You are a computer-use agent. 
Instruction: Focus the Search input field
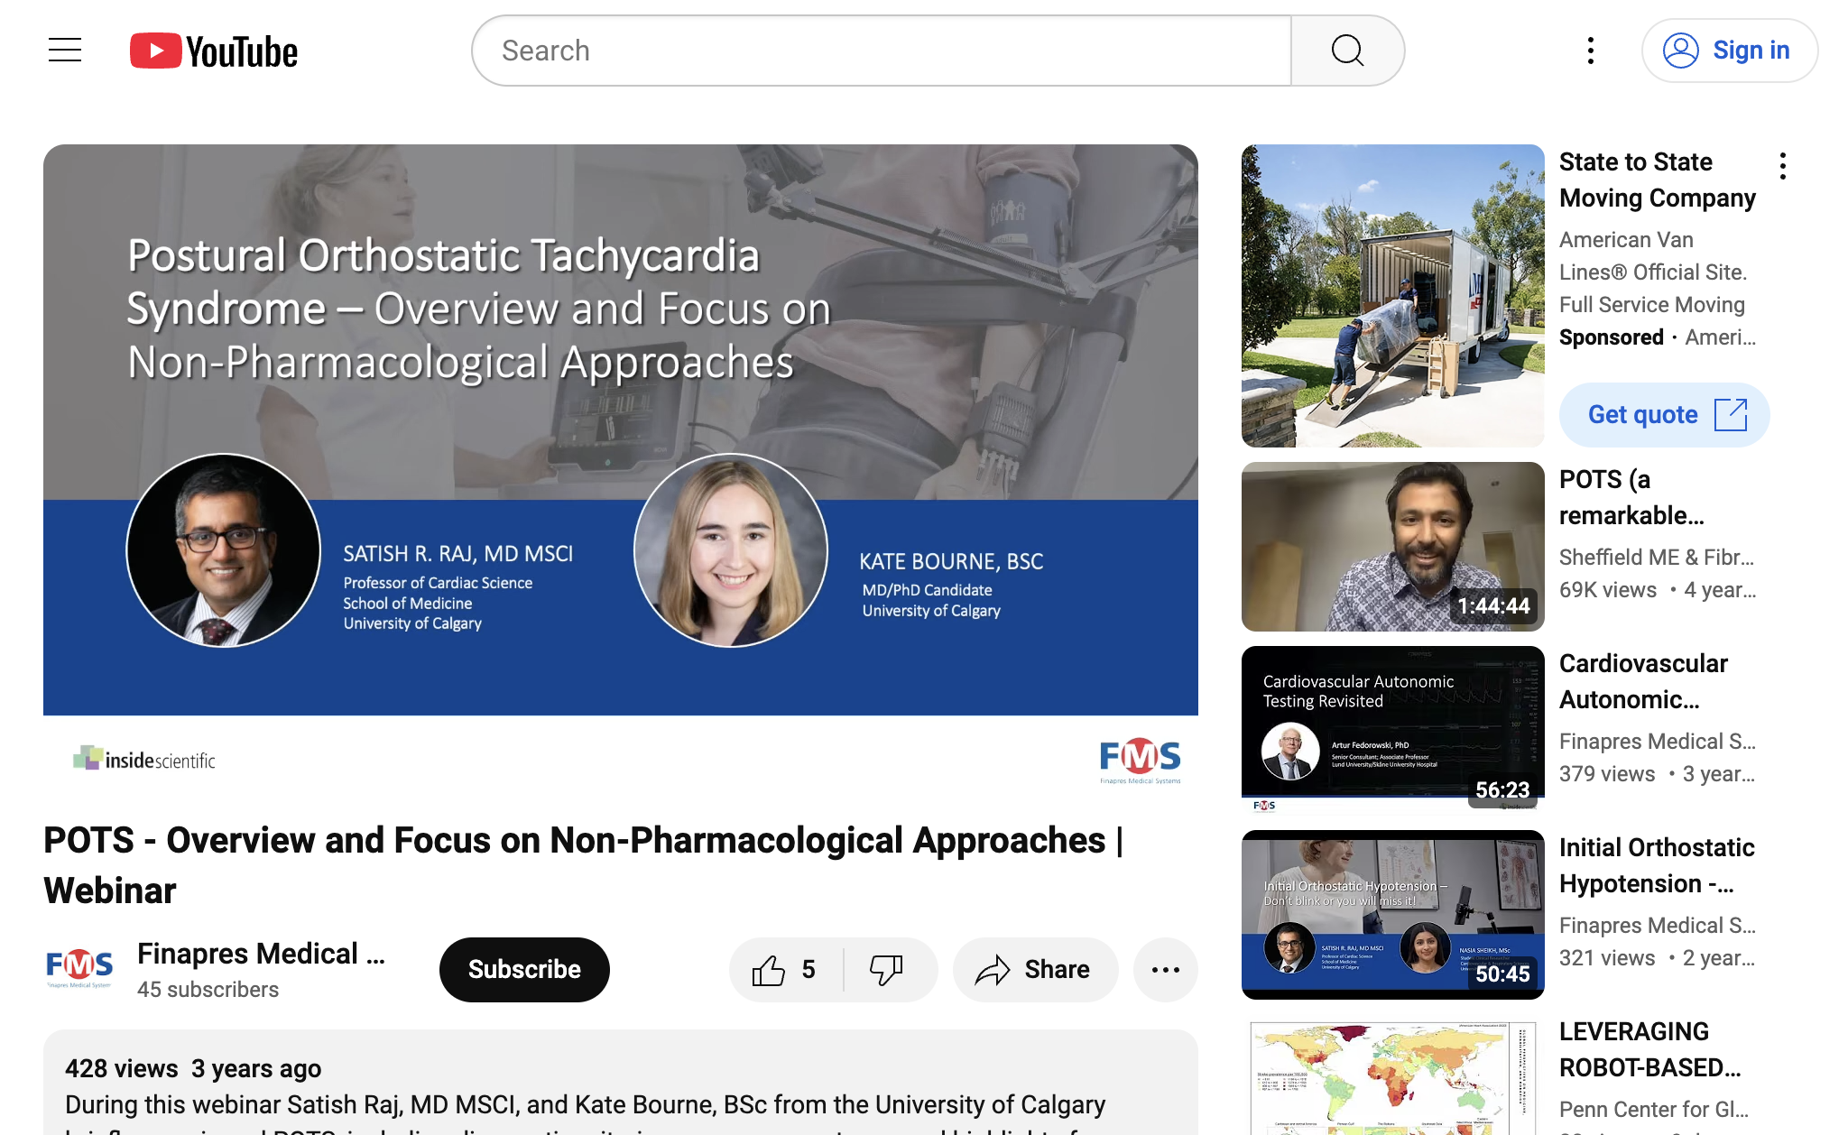click(x=882, y=51)
